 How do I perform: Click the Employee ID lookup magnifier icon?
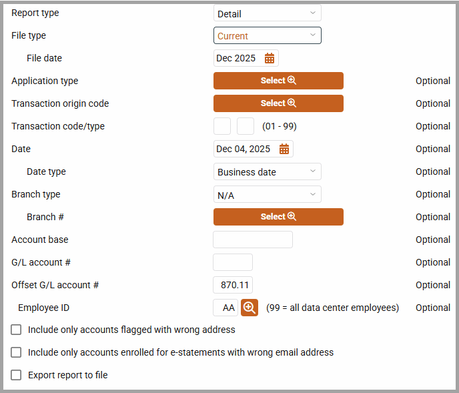tap(250, 308)
